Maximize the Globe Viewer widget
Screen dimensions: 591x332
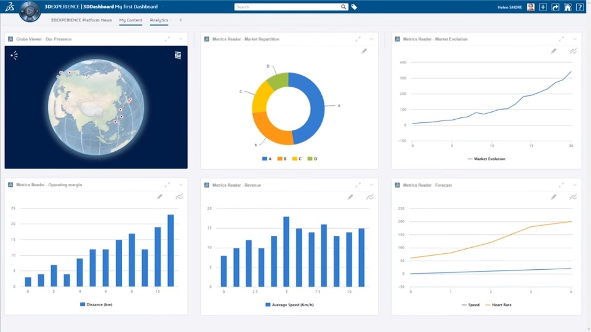(x=167, y=39)
